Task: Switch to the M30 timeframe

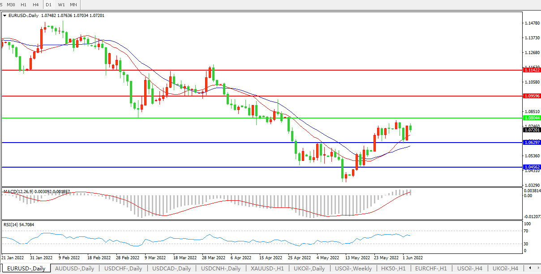Action: (11, 4)
